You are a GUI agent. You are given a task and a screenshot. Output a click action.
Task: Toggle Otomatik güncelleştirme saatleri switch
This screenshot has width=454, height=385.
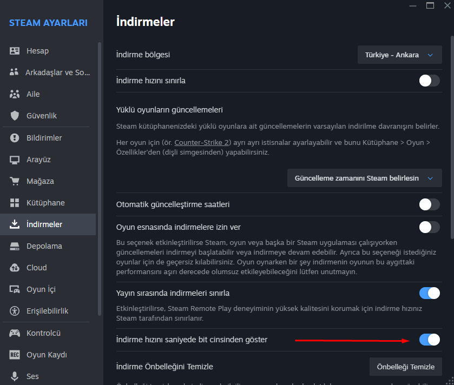[x=429, y=204]
